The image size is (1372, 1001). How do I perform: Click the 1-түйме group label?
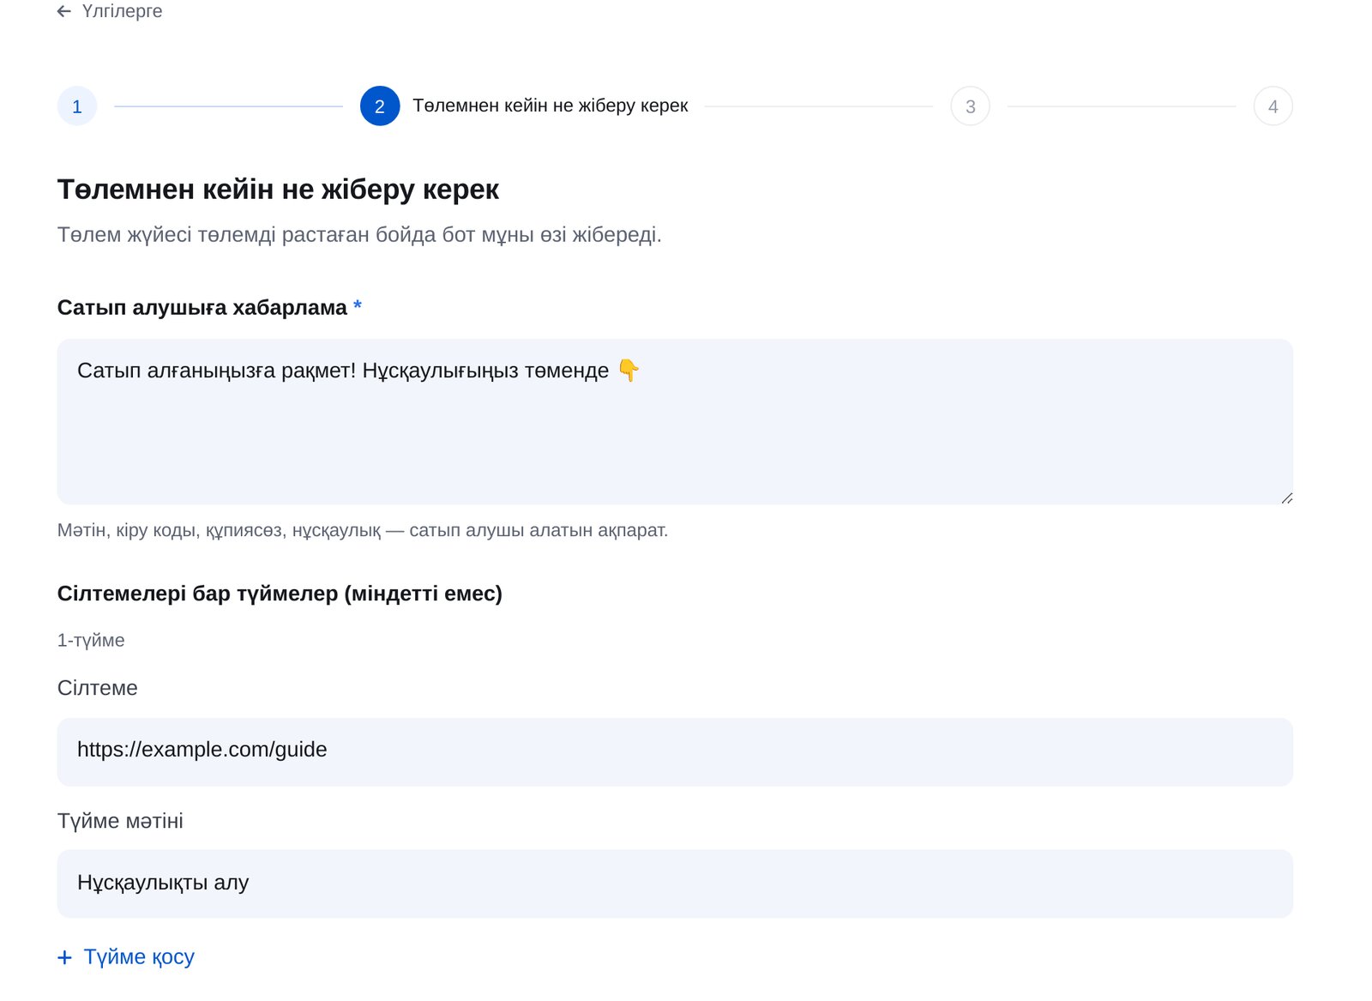(91, 640)
